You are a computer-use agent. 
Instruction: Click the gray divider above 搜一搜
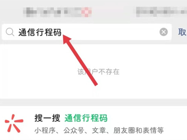tap(93, 102)
